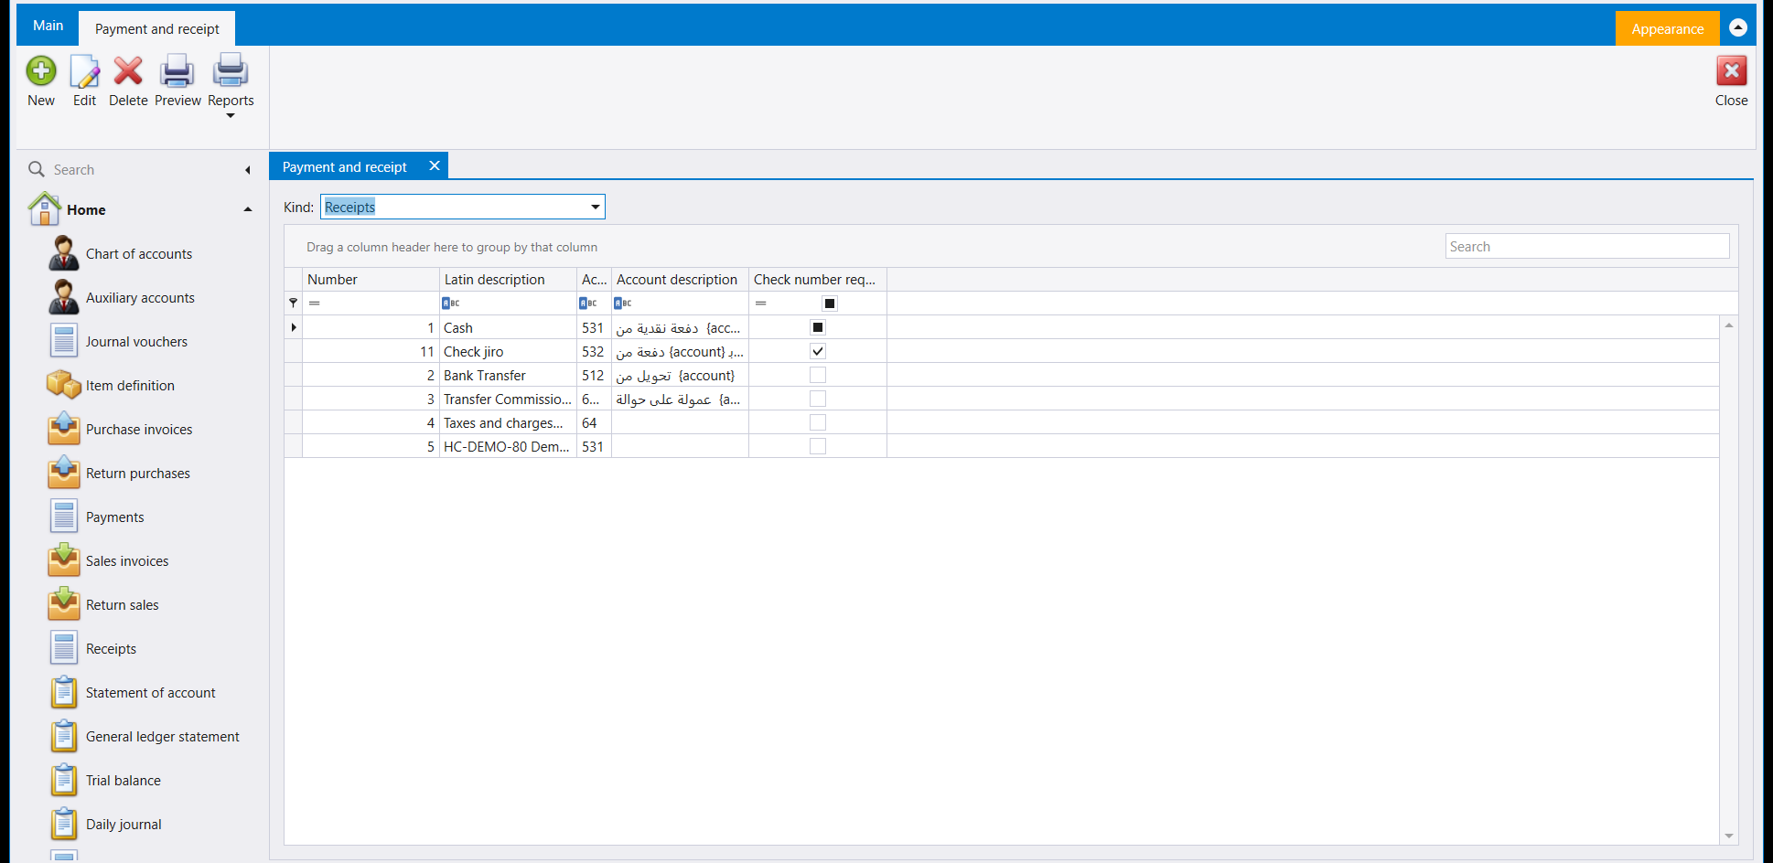Close the Payment and receipt document tab
This screenshot has height=863, width=1773.
pyautogui.click(x=435, y=165)
